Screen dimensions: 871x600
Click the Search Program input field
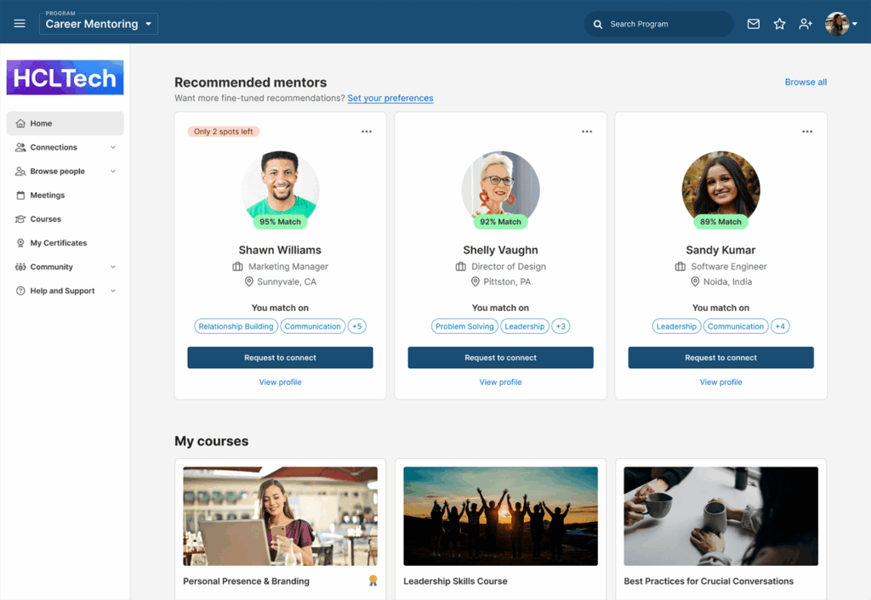tap(659, 25)
